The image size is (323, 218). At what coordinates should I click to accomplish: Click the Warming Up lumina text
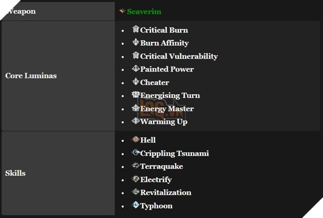164,122
